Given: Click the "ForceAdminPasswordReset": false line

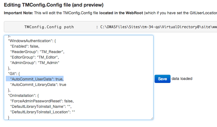Looking at the screenshot, I should pos(42,101).
